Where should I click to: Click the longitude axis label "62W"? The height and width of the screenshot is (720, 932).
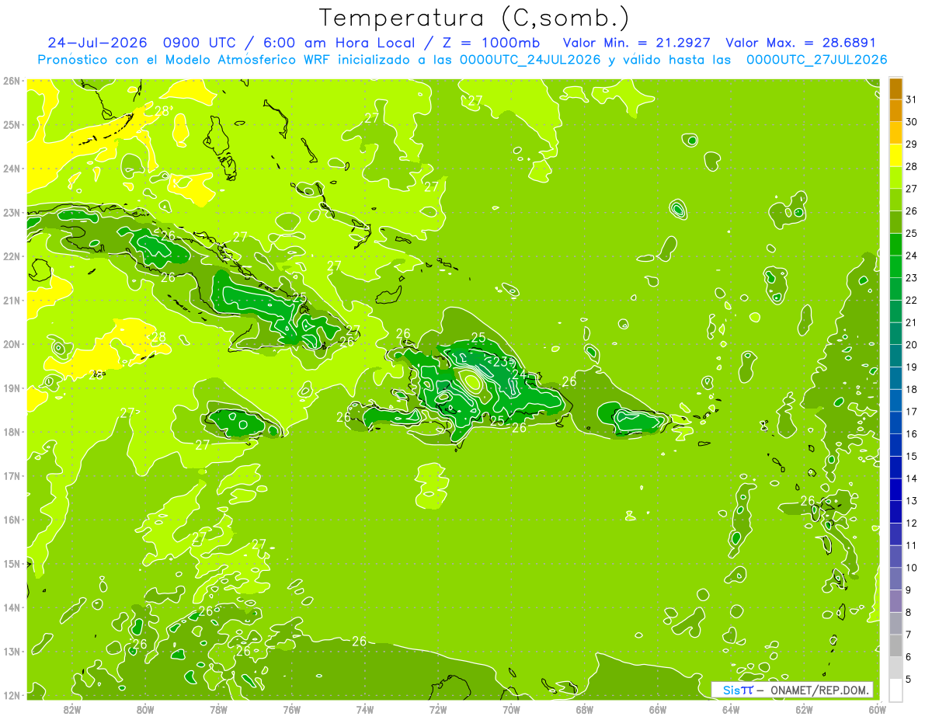pos(804,709)
